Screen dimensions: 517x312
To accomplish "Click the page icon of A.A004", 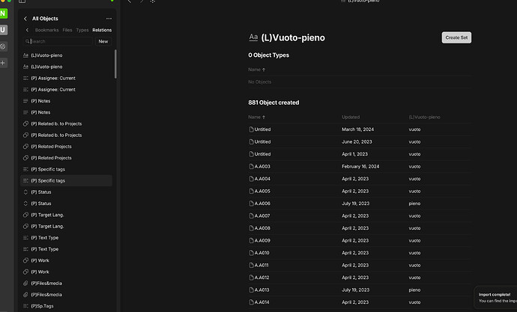I will [251, 179].
